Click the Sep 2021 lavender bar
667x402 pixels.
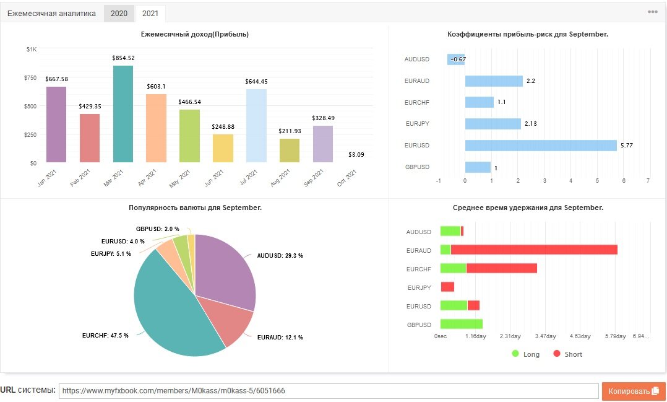(x=323, y=144)
